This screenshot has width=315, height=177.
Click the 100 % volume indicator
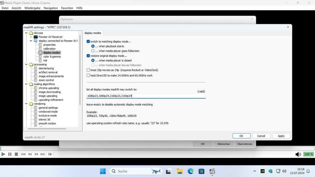click(308, 154)
